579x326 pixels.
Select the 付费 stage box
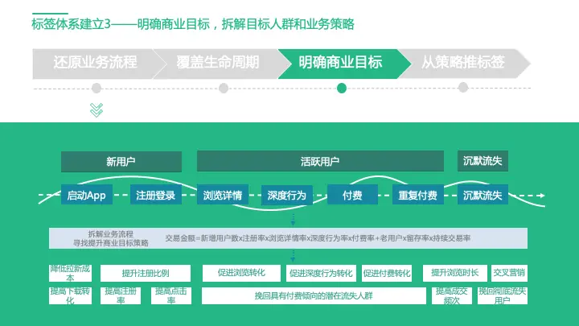(352, 195)
